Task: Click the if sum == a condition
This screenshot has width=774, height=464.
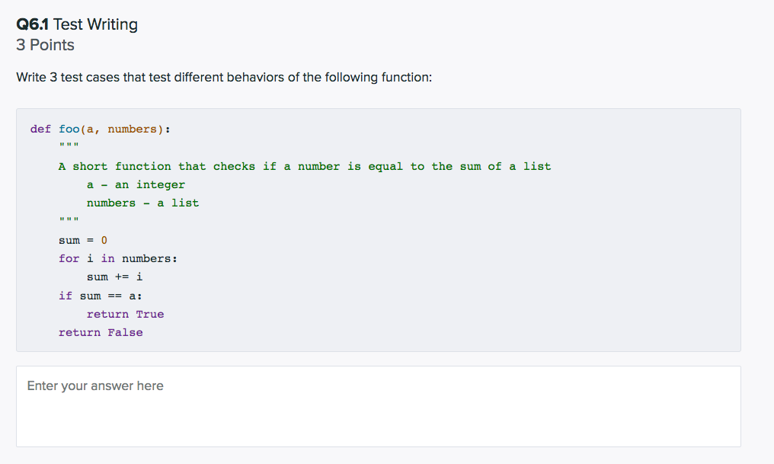Action: click(x=100, y=296)
